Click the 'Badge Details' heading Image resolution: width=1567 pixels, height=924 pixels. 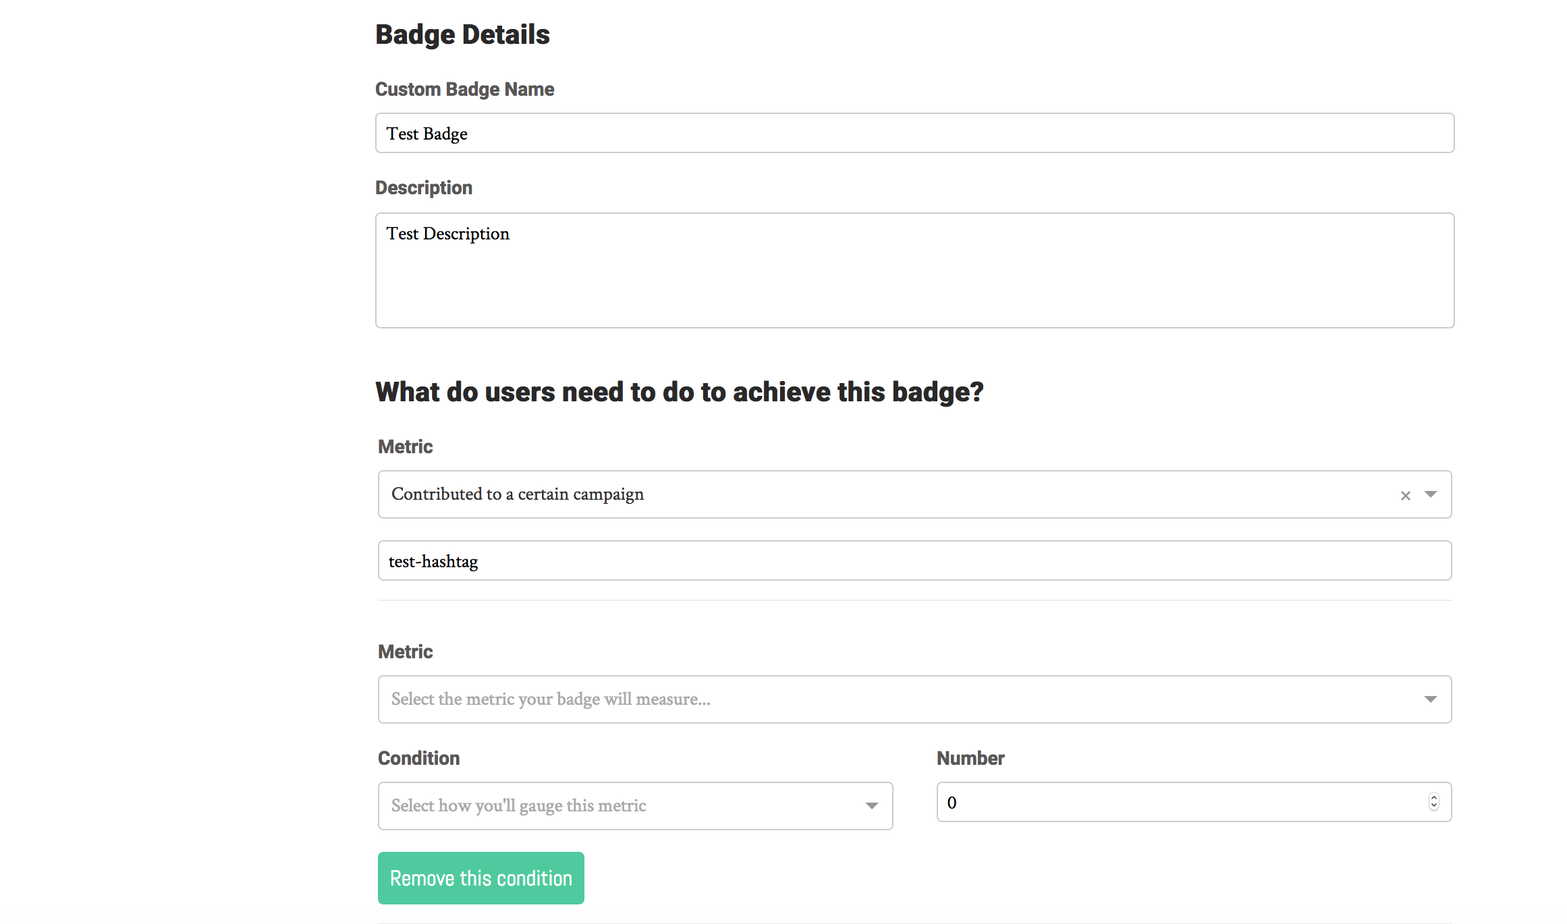tap(463, 34)
